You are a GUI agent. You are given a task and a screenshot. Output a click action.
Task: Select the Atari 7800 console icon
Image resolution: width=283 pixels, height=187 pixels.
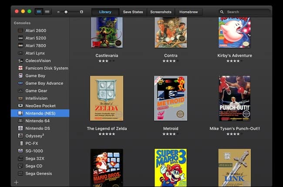pos(20,46)
